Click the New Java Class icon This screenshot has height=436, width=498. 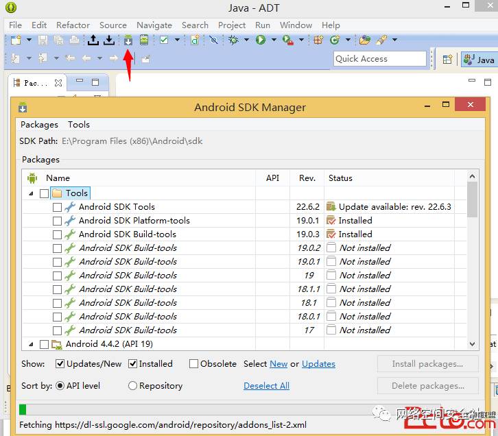click(x=335, y=40)
